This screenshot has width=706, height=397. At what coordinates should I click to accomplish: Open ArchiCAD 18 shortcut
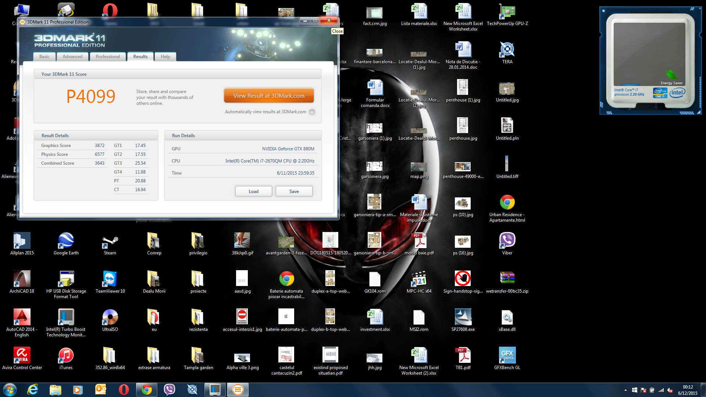(22, 282)
